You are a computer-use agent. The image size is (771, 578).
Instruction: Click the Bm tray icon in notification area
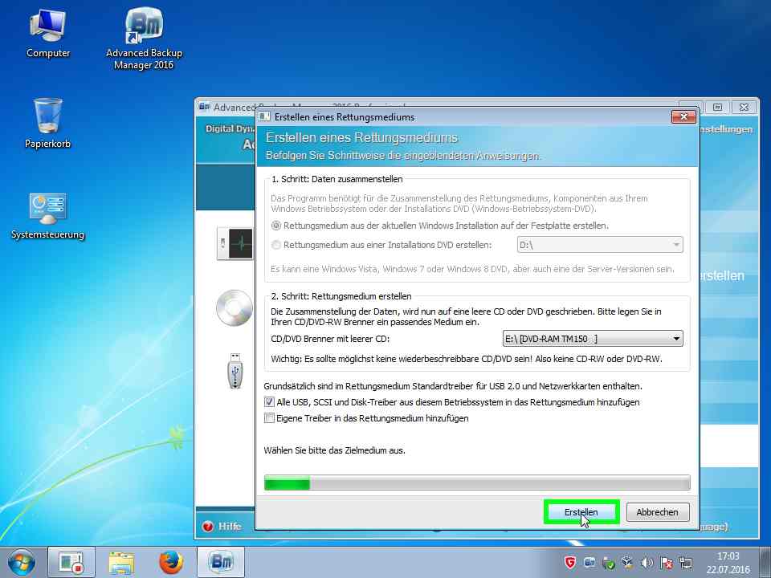[x=589, y=562]
